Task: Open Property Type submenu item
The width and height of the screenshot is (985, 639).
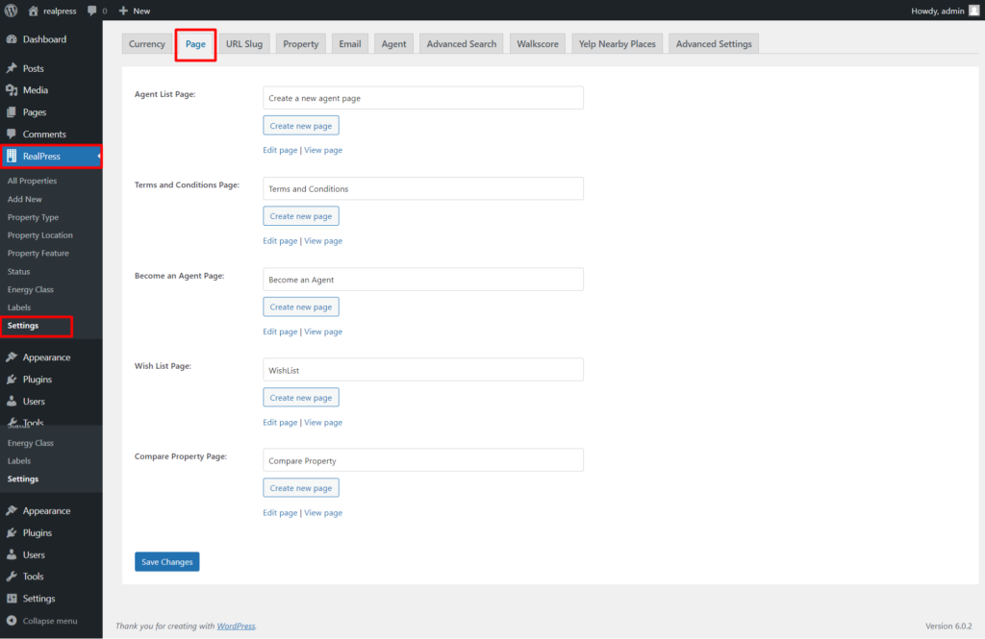Action: 33,217
